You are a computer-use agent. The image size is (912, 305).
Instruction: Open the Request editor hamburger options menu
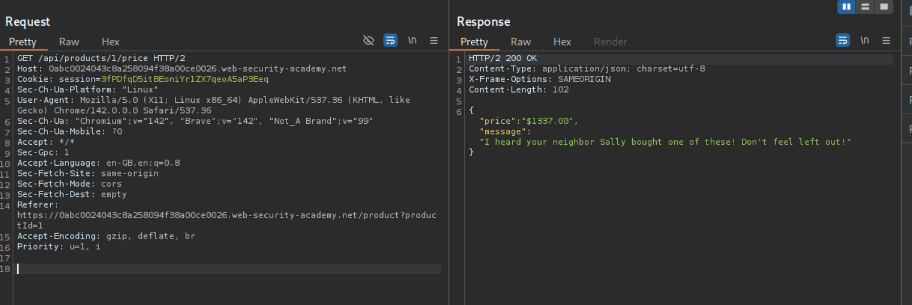(x=434, y=41)
